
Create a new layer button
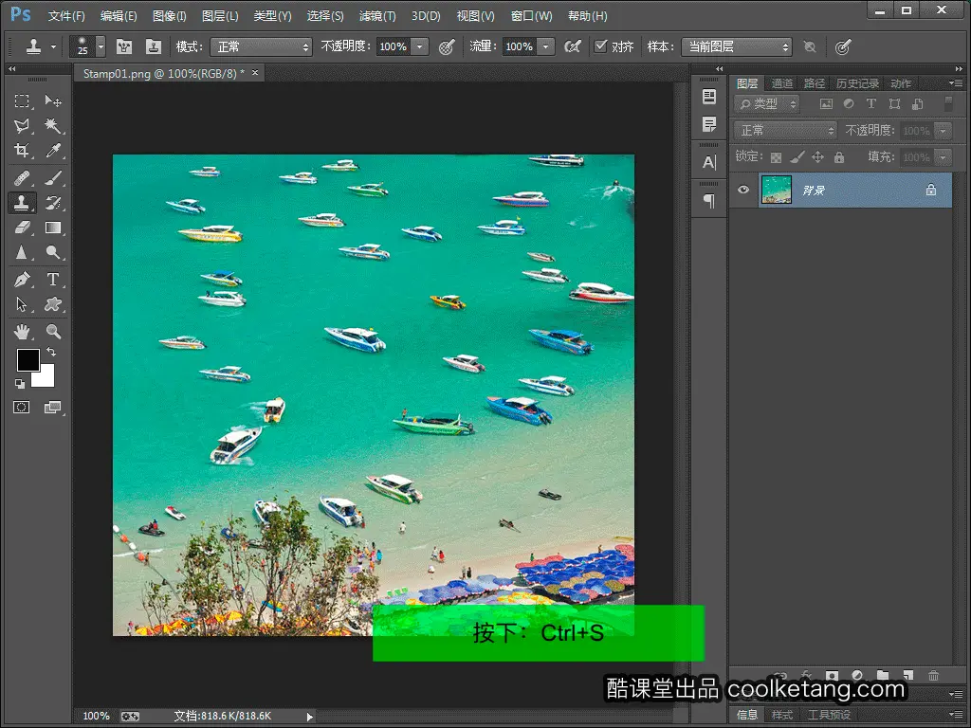(907, 675)
